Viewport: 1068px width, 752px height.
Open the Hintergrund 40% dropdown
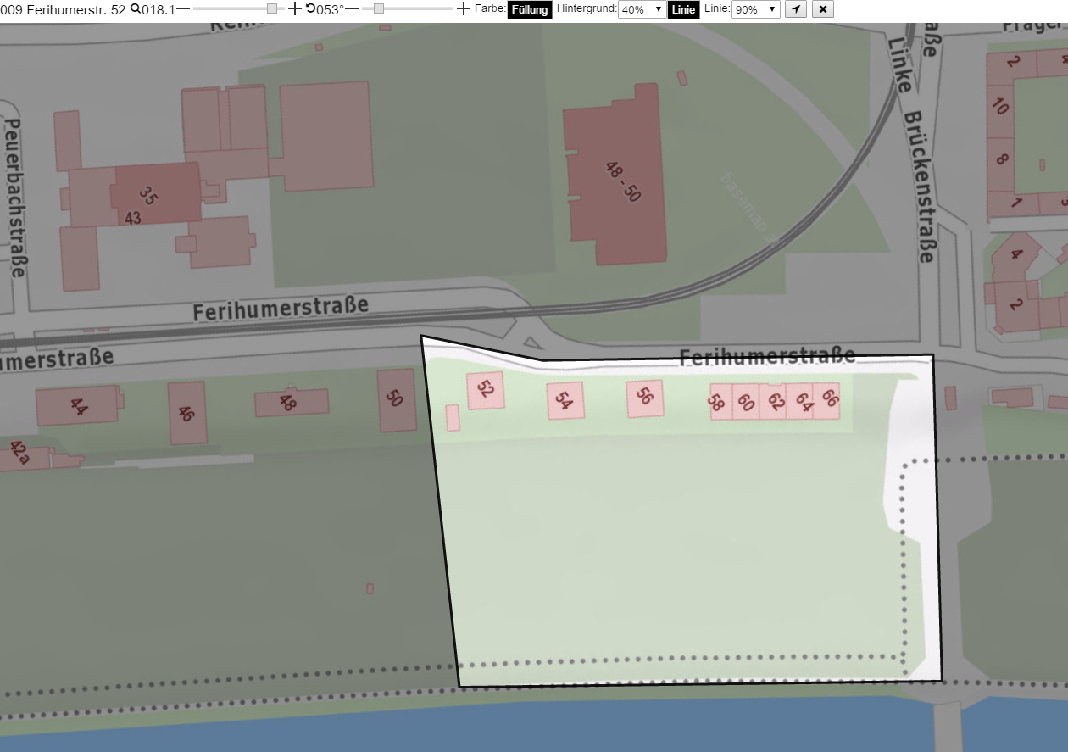click(642, 10)
